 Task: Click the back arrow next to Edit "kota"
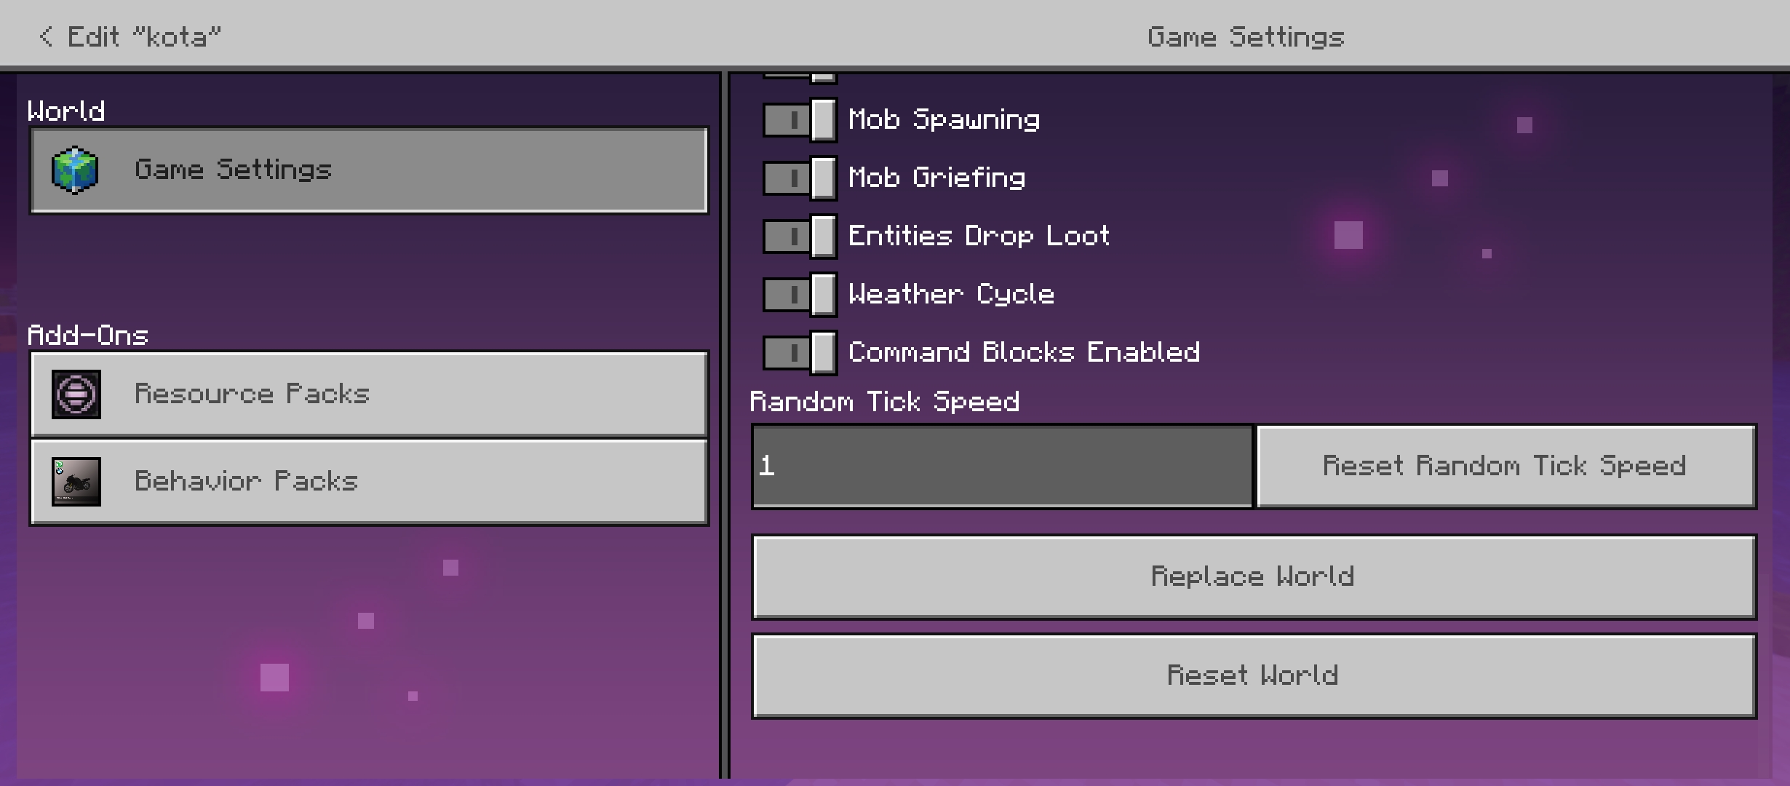tap(47, 36)
